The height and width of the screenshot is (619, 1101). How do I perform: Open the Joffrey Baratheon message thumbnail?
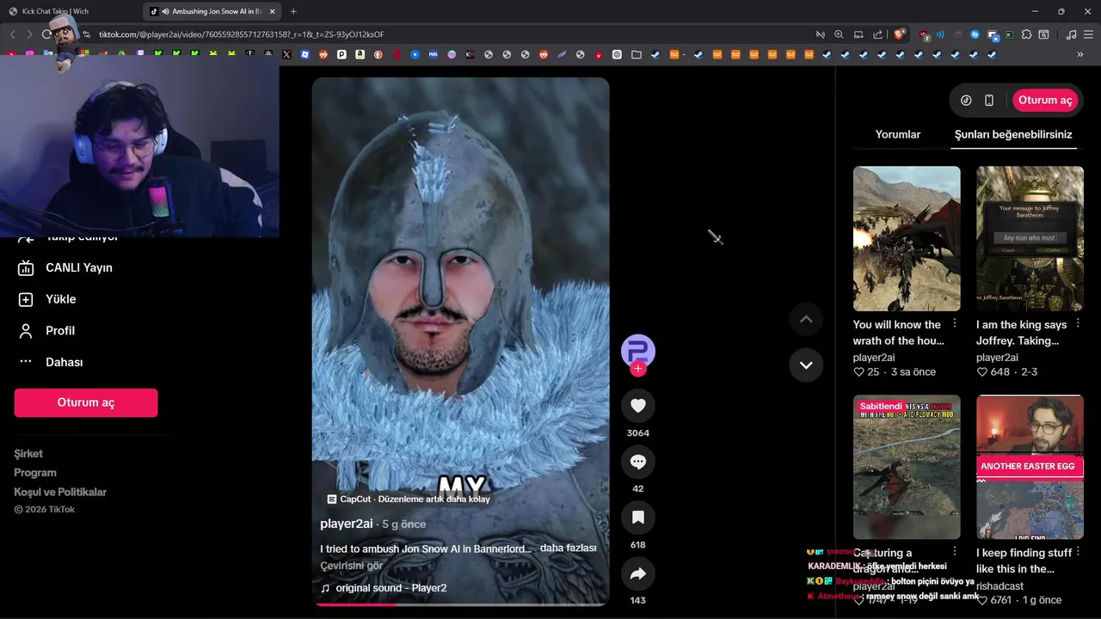tap(1030, 238)
